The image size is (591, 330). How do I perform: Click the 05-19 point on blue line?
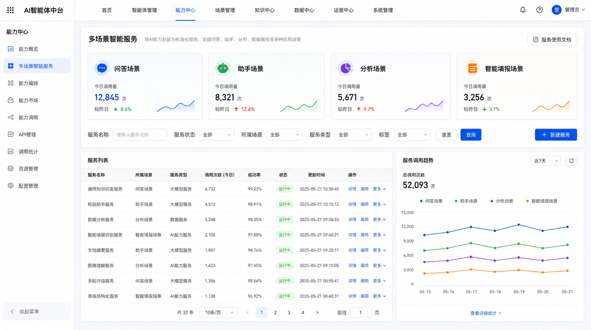[519, 225]
